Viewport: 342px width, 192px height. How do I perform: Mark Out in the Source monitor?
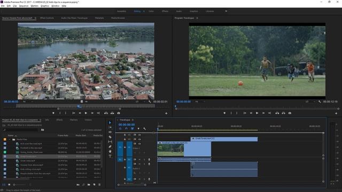(65, 113)
